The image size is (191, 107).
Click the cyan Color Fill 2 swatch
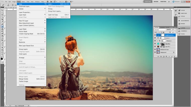click(158, 44)
